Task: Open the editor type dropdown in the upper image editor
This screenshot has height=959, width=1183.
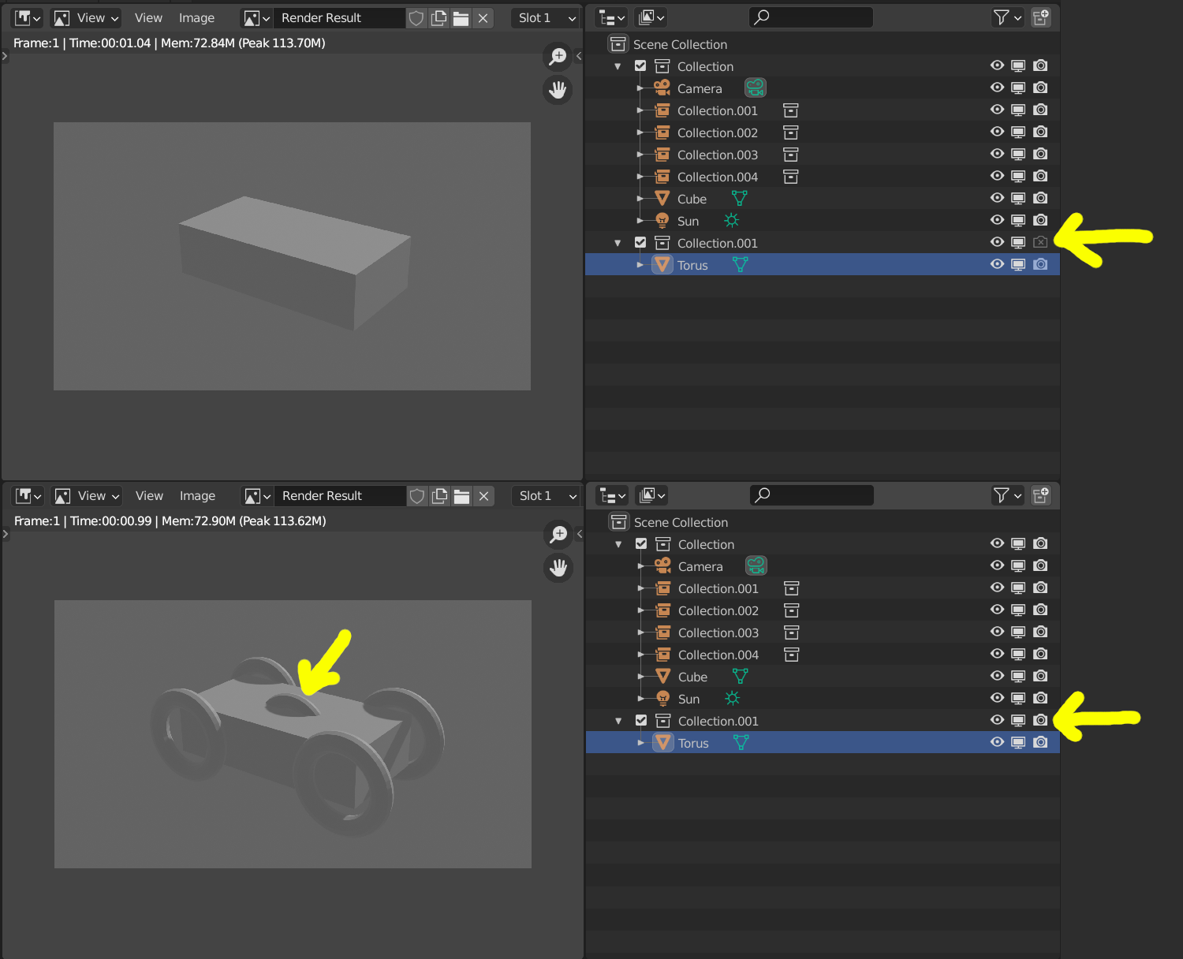Action: pos(28,18)
